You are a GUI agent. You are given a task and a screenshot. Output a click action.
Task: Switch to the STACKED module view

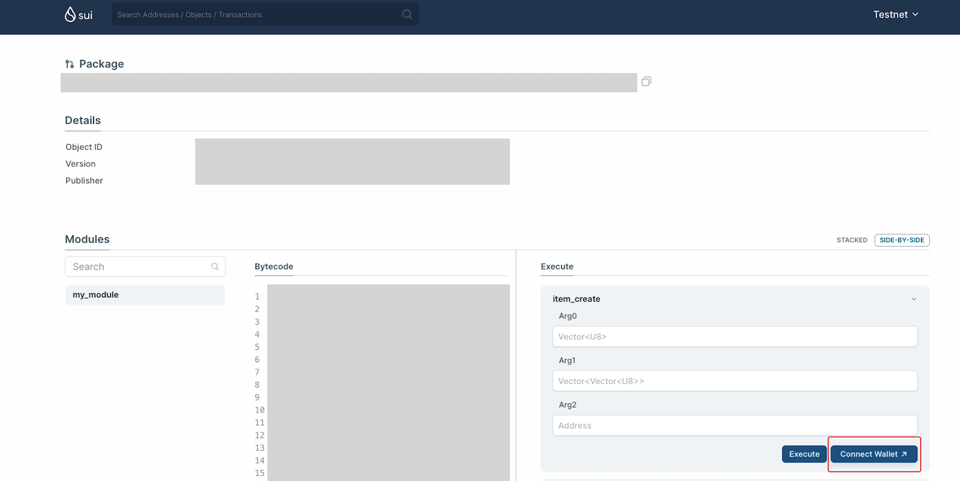click(851, 240)
